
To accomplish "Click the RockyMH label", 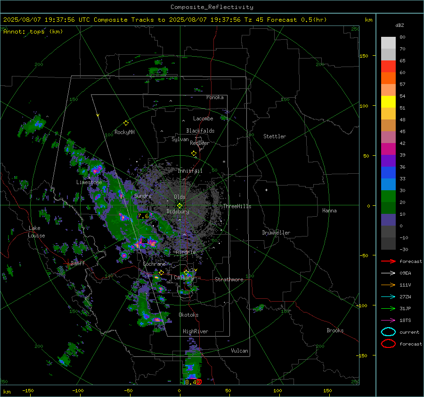I will click(x=124, y=132).
